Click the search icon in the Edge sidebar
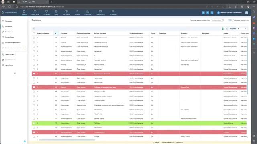This screenshot has height=144, width=257. (x=254, y=12)
